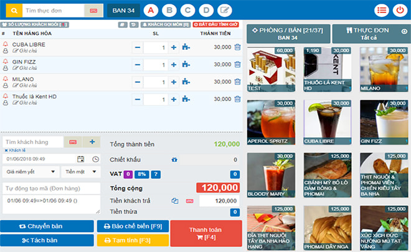The width and height of the screenshot is (411, 252).
Task: Click the plus icon to add a customer
Action: point(92,142)
